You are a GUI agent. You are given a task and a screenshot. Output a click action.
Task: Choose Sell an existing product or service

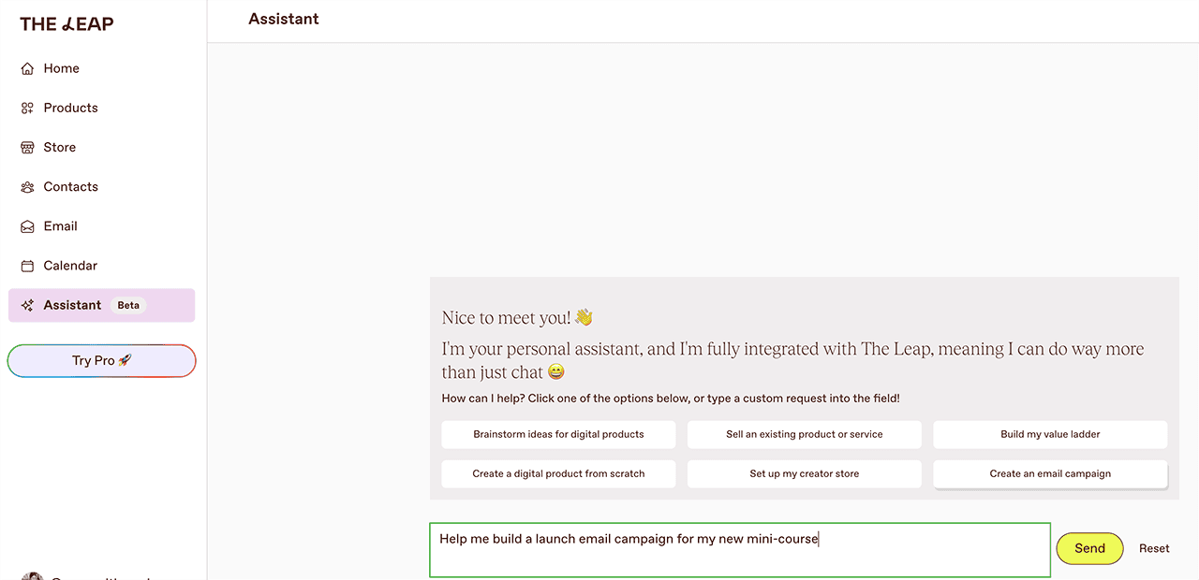pyautogui.click(x=804, y=434)
